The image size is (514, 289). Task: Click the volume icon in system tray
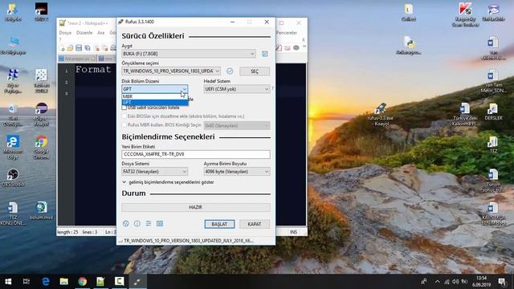[x=455, y=282]
